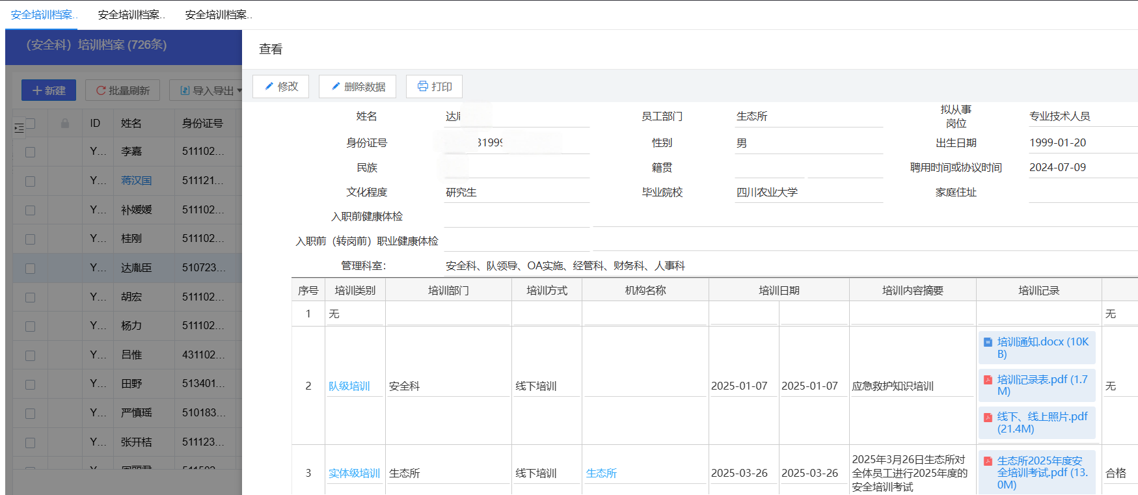Switch to the second 安全培训档案 tab
The height and width of the screenshot is (495, 1138).
coord(131,14)
